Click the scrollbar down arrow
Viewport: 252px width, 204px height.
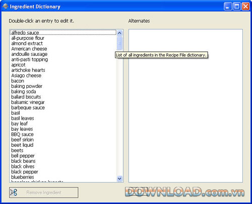[x=119, y=179]
